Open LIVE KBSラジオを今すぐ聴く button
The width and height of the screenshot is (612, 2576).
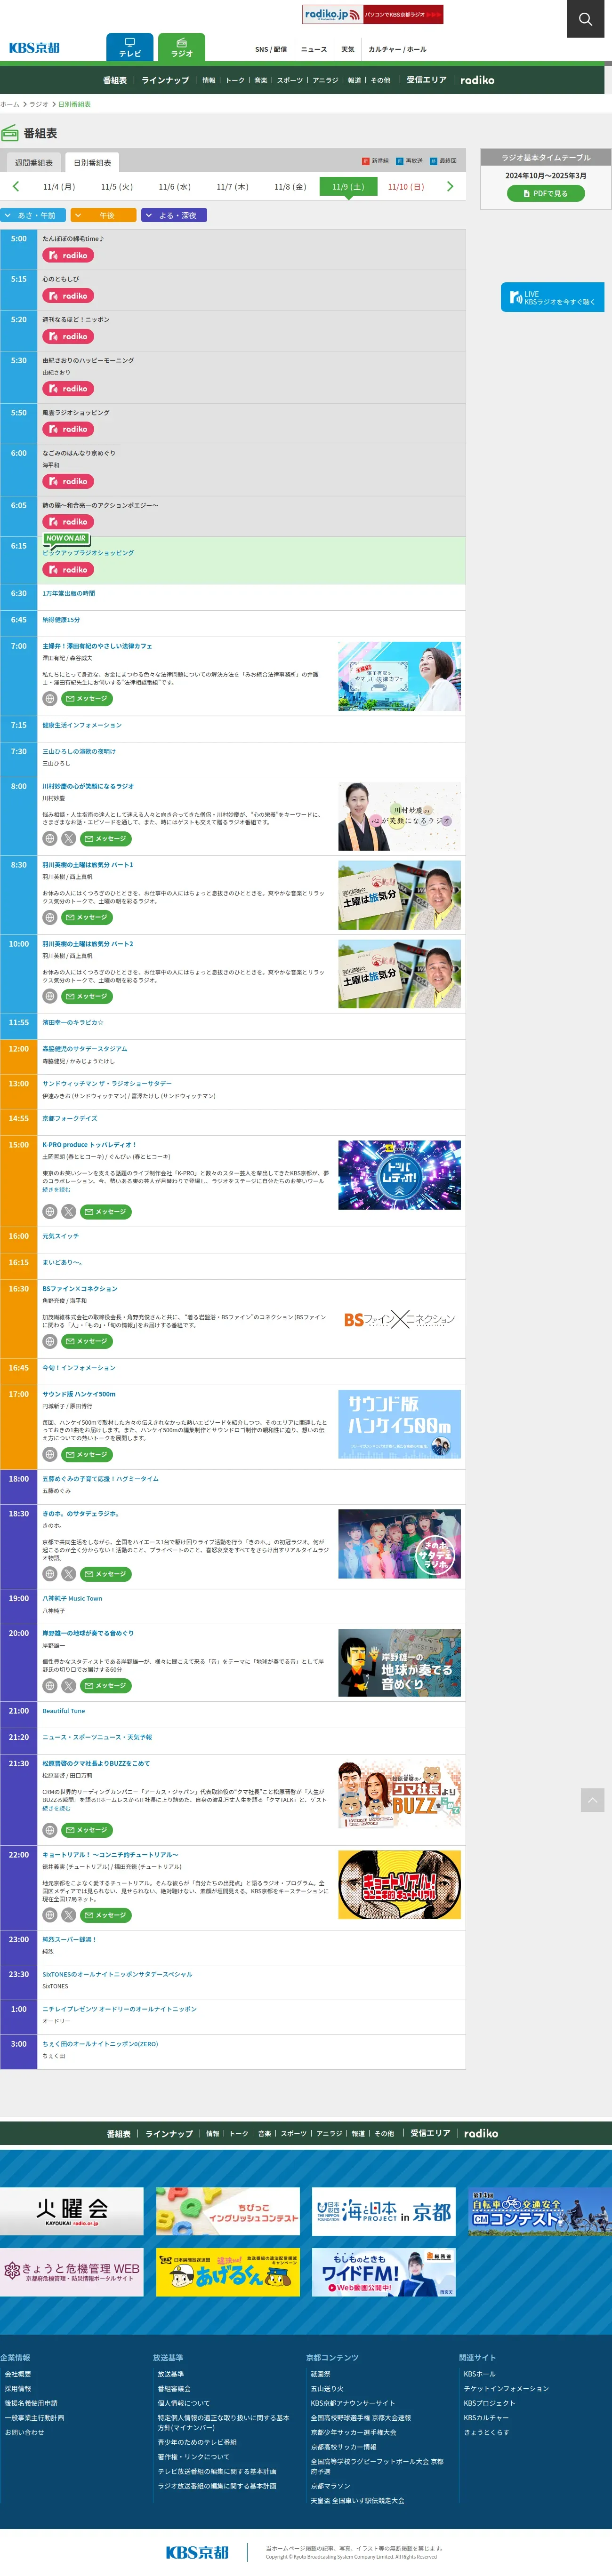point(552,297)
